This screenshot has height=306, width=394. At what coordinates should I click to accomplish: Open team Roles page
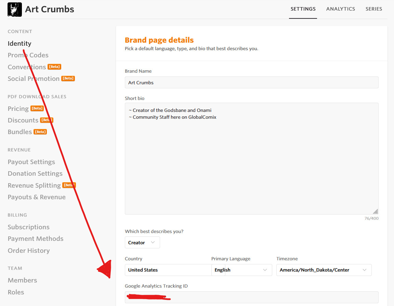click(x=16, y=292)
